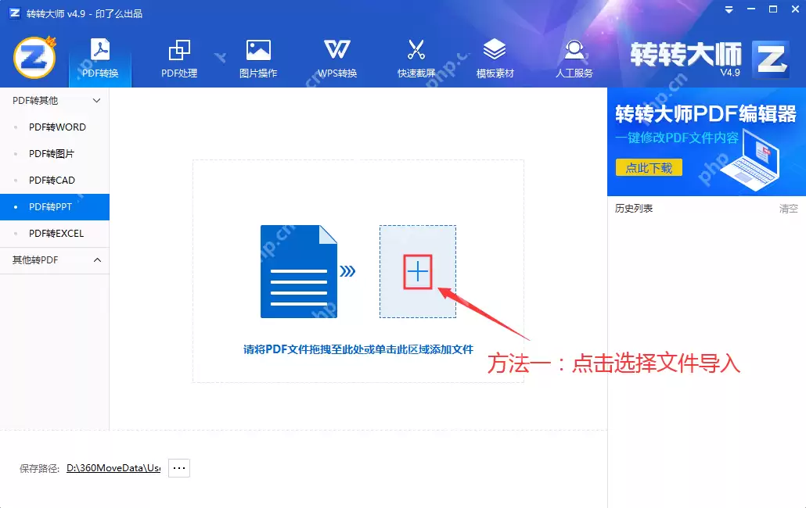
Task: Launch the 快速截屏 screenshot tool icon
Action: click(x=416, y=55)
